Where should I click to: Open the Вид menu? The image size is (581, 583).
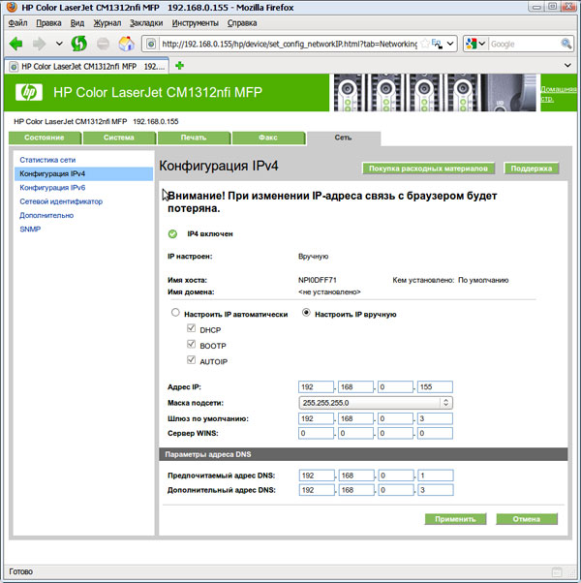pyautogui.click(x=77, y=23)
